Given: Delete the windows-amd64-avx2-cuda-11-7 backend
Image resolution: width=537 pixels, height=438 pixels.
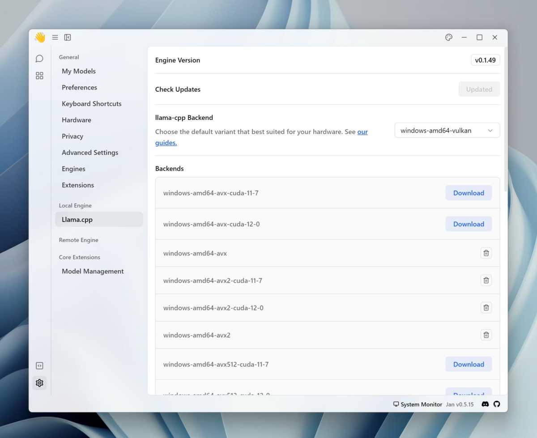Looking at the screenshot, I should [486, 281].
